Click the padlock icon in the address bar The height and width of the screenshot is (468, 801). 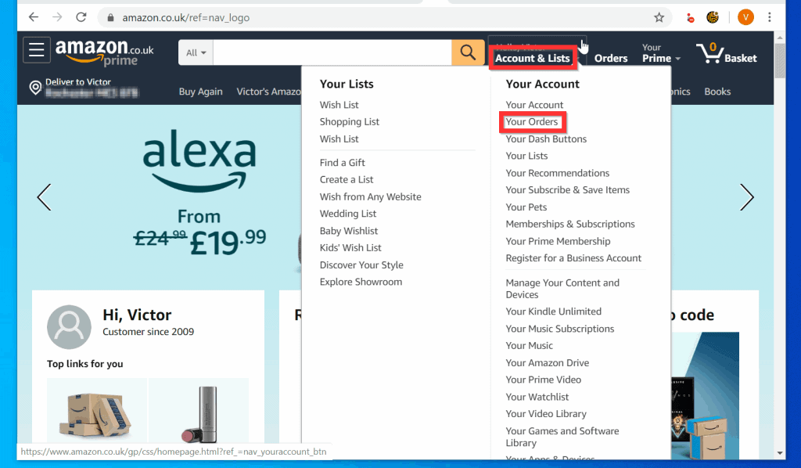(110, 18)
